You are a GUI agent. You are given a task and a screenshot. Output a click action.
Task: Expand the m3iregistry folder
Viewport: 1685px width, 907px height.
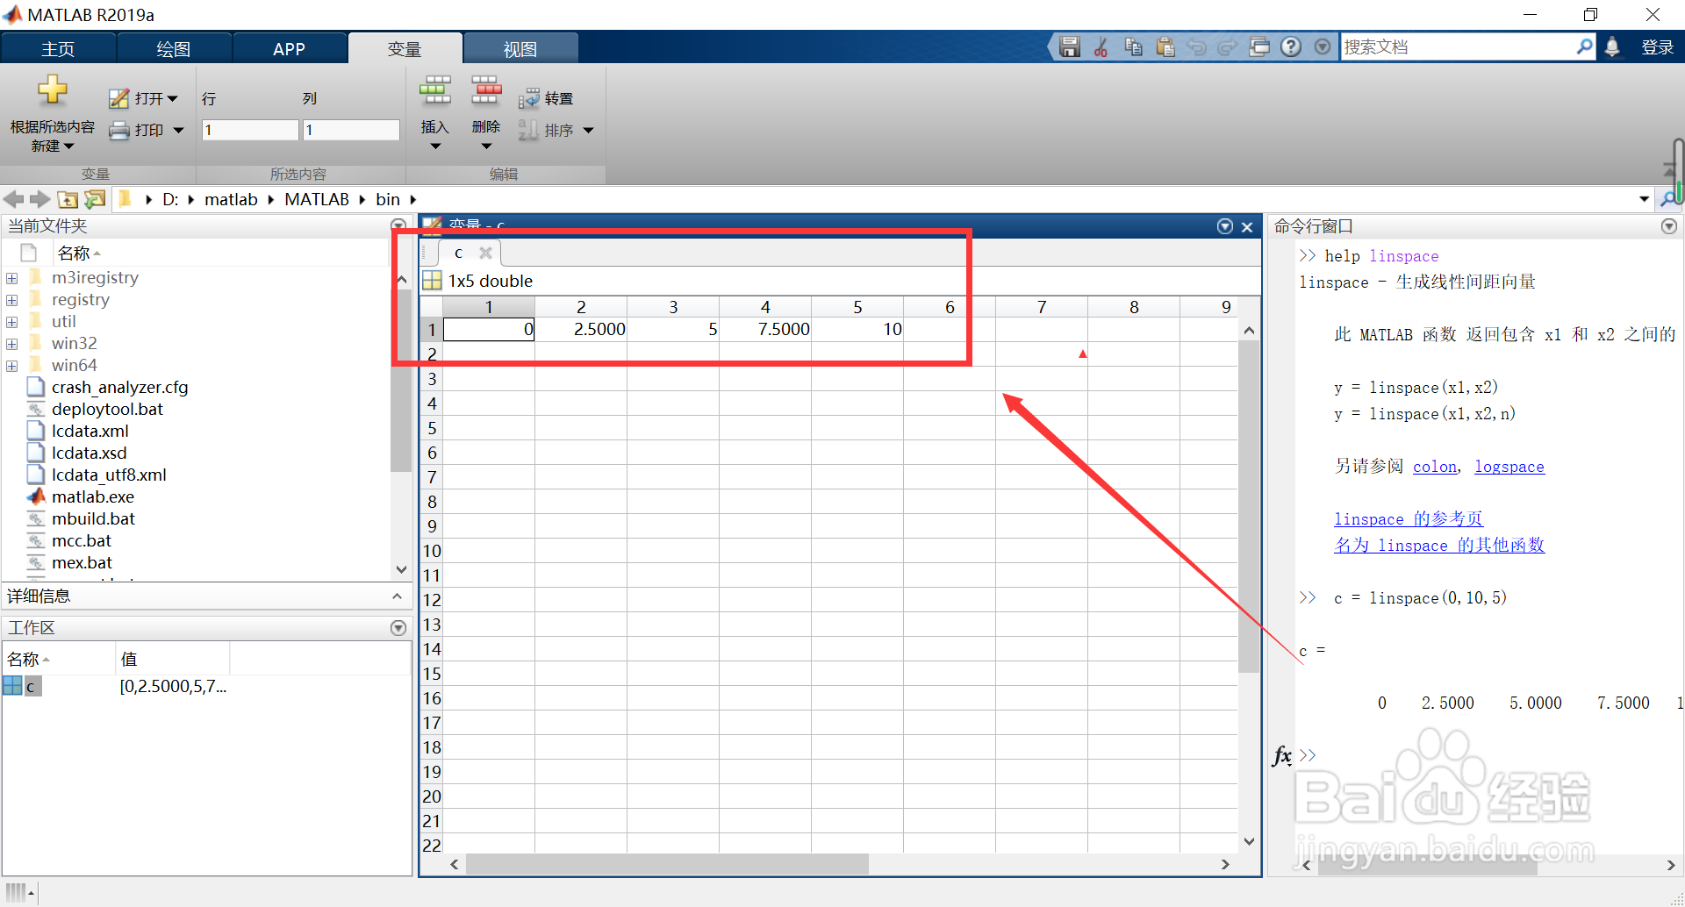[x=12, y=278]
